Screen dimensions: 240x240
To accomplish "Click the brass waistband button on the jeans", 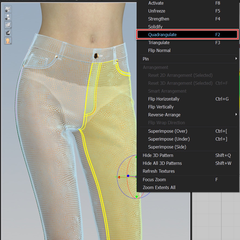I will [96, 56].
